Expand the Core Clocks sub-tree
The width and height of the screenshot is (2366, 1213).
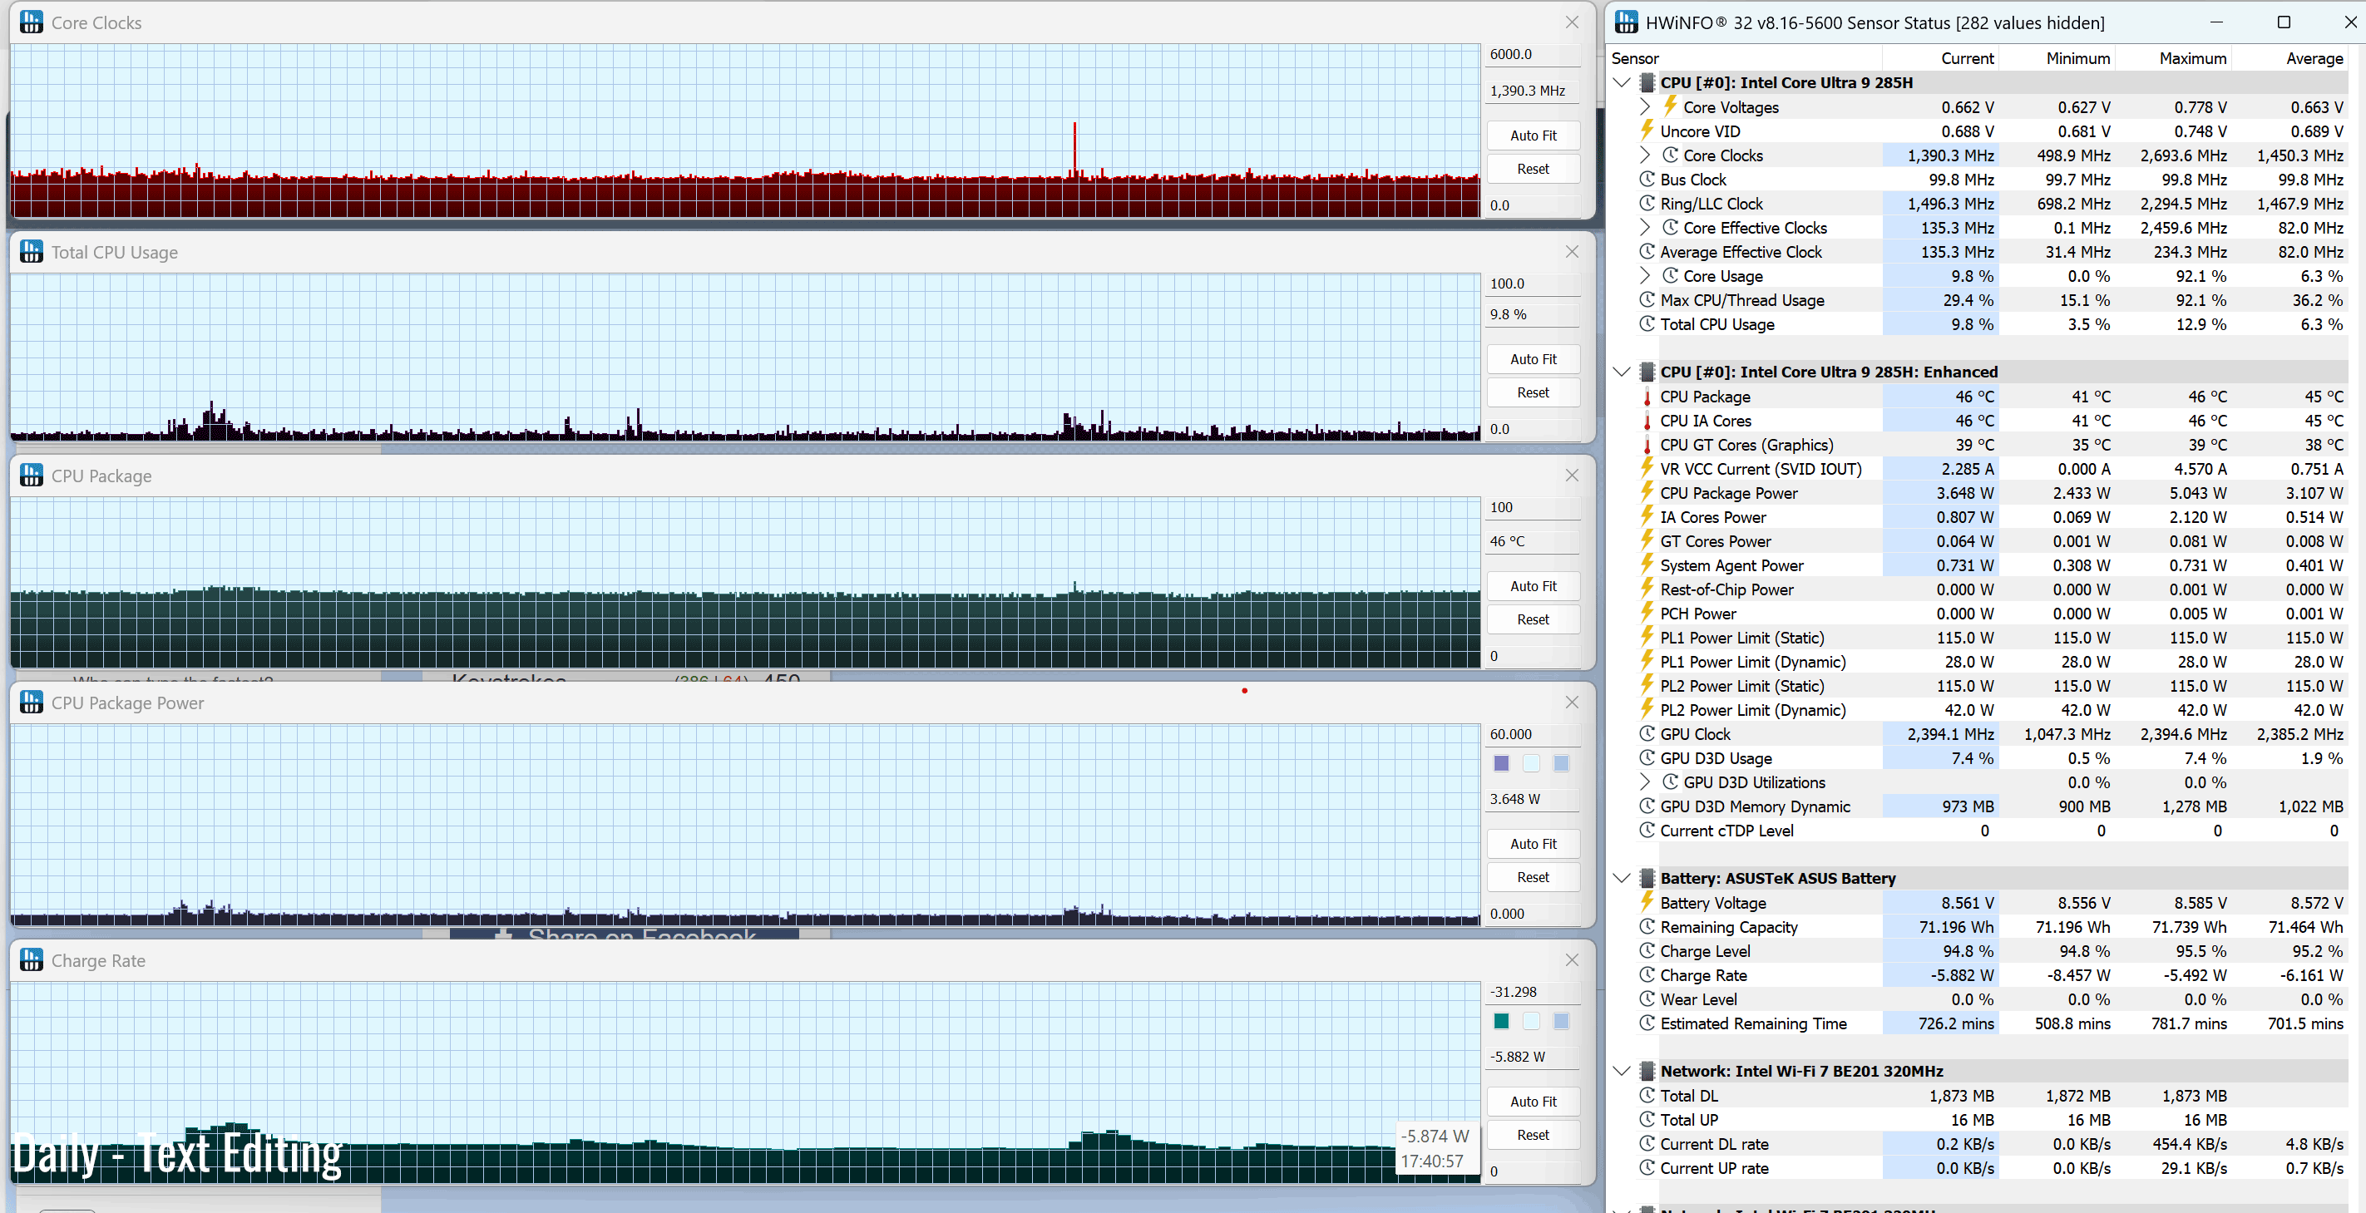[x=1646, y=155]
